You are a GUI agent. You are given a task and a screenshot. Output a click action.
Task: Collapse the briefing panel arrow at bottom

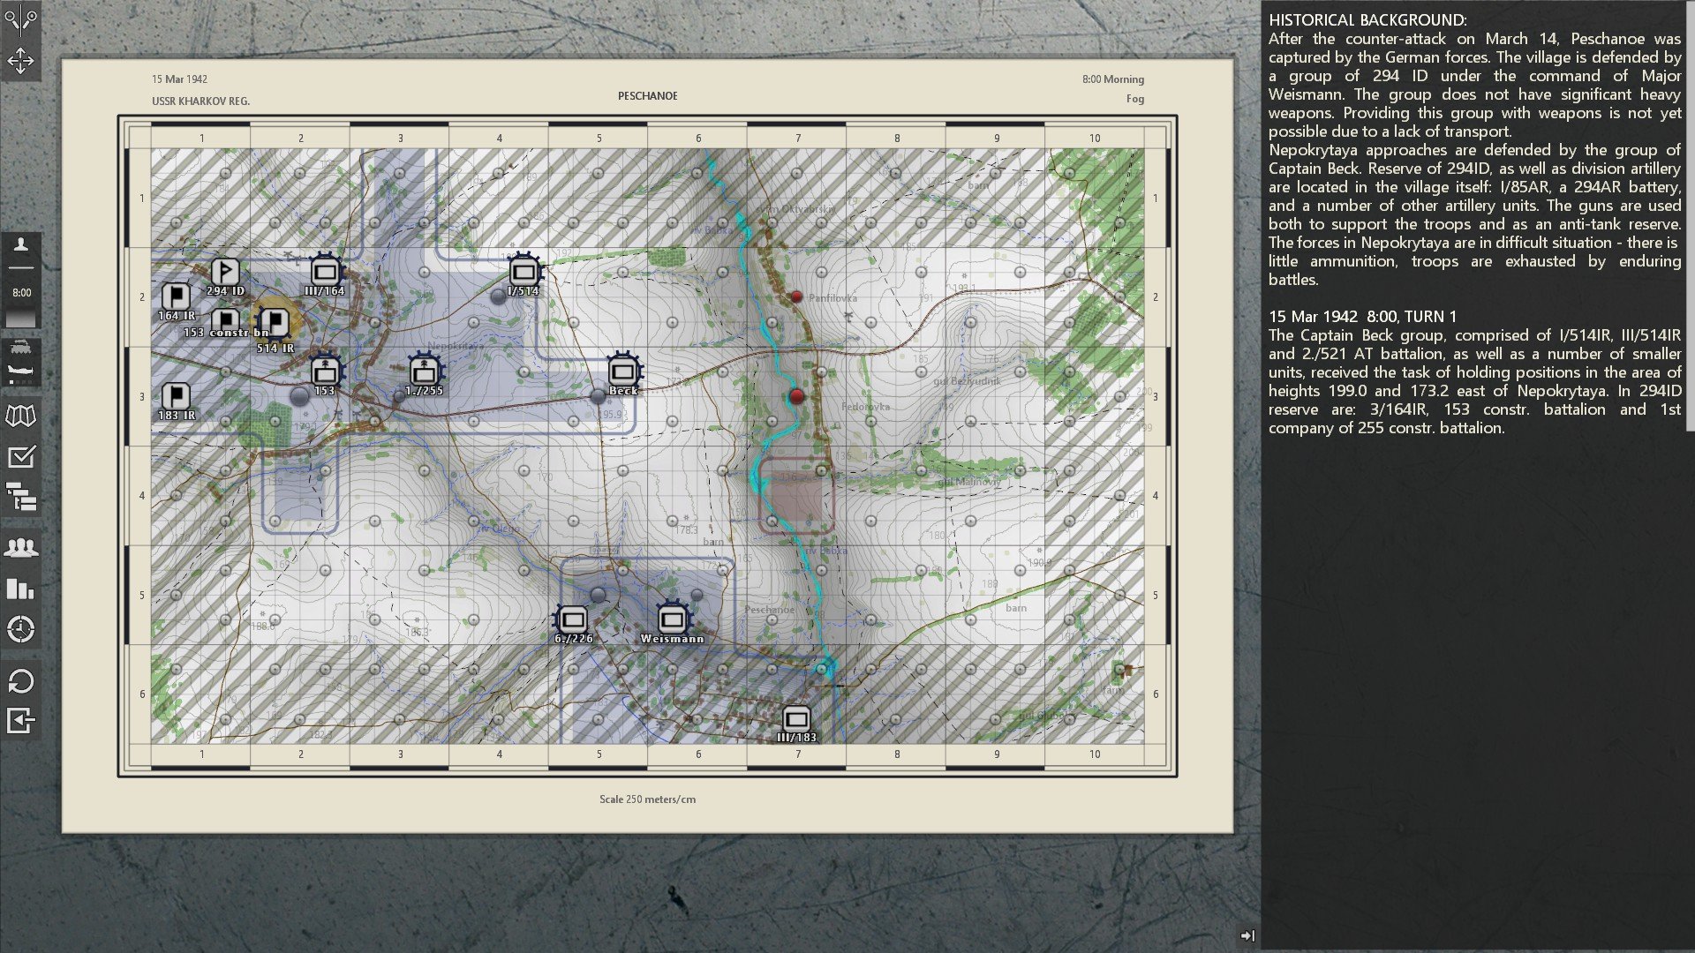[1247, 935]
